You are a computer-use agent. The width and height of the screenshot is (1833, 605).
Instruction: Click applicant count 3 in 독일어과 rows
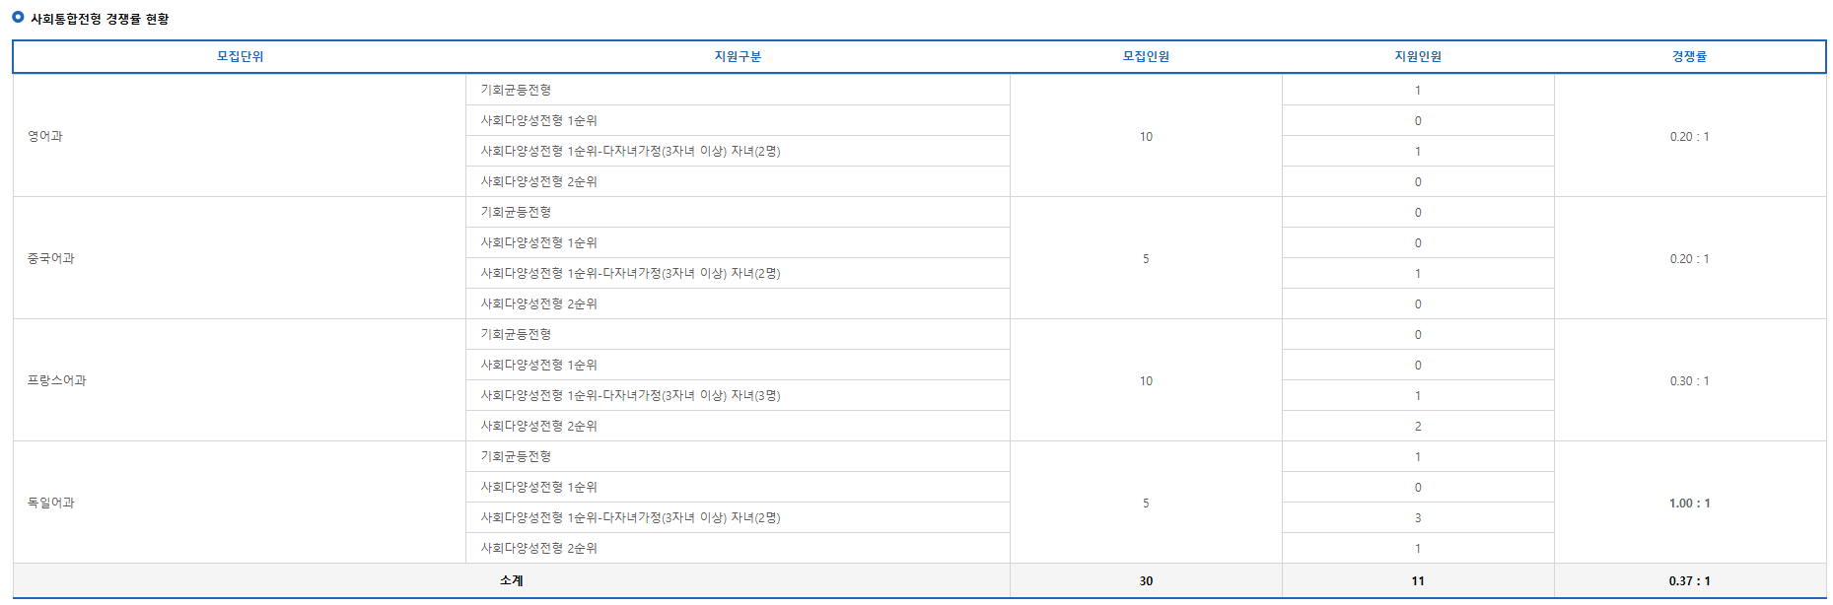[1418, 518]
